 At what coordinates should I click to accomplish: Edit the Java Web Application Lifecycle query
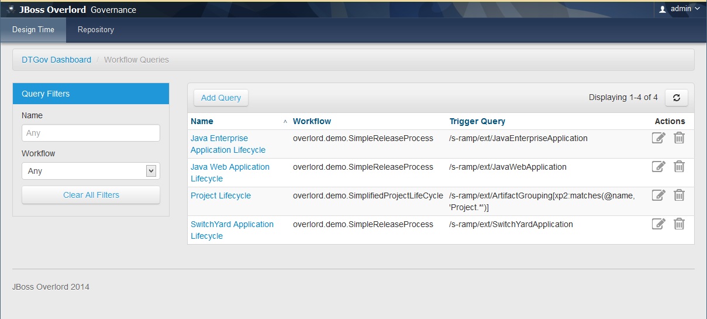coord(658,167)
